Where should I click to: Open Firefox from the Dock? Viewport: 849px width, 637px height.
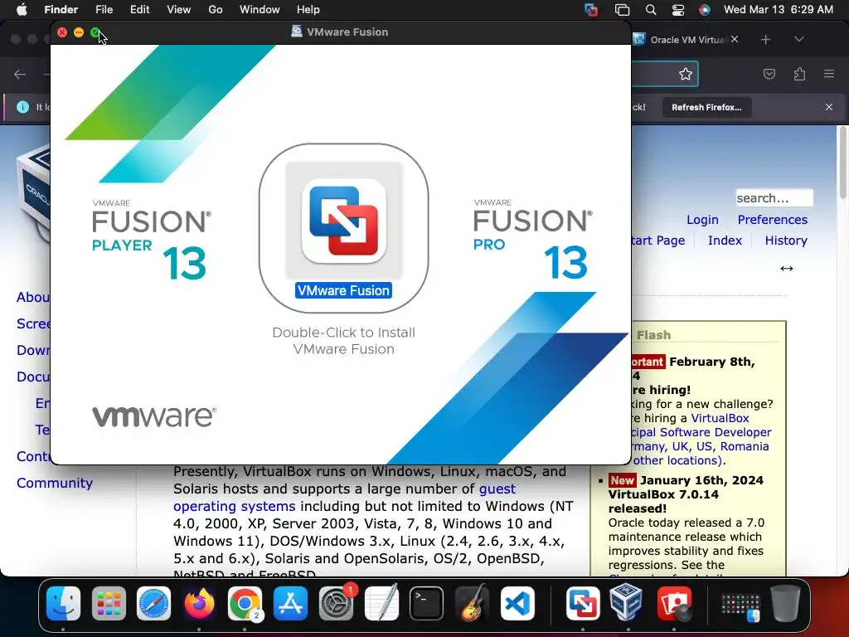(199, 603)
